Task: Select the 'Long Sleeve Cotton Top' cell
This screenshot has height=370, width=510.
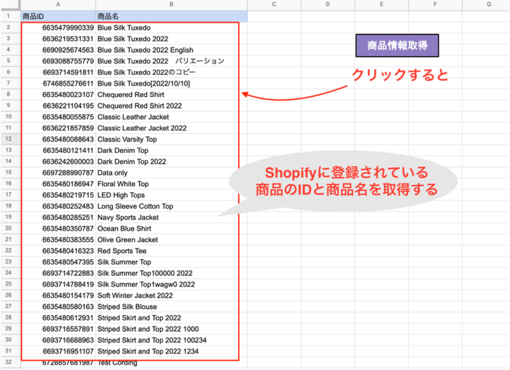Action: 171,206
